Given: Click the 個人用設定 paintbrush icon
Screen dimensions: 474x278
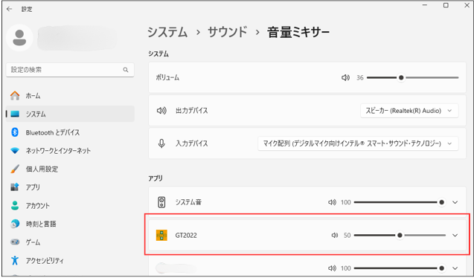Looking at the screenshot, I should tap(15, 169).
